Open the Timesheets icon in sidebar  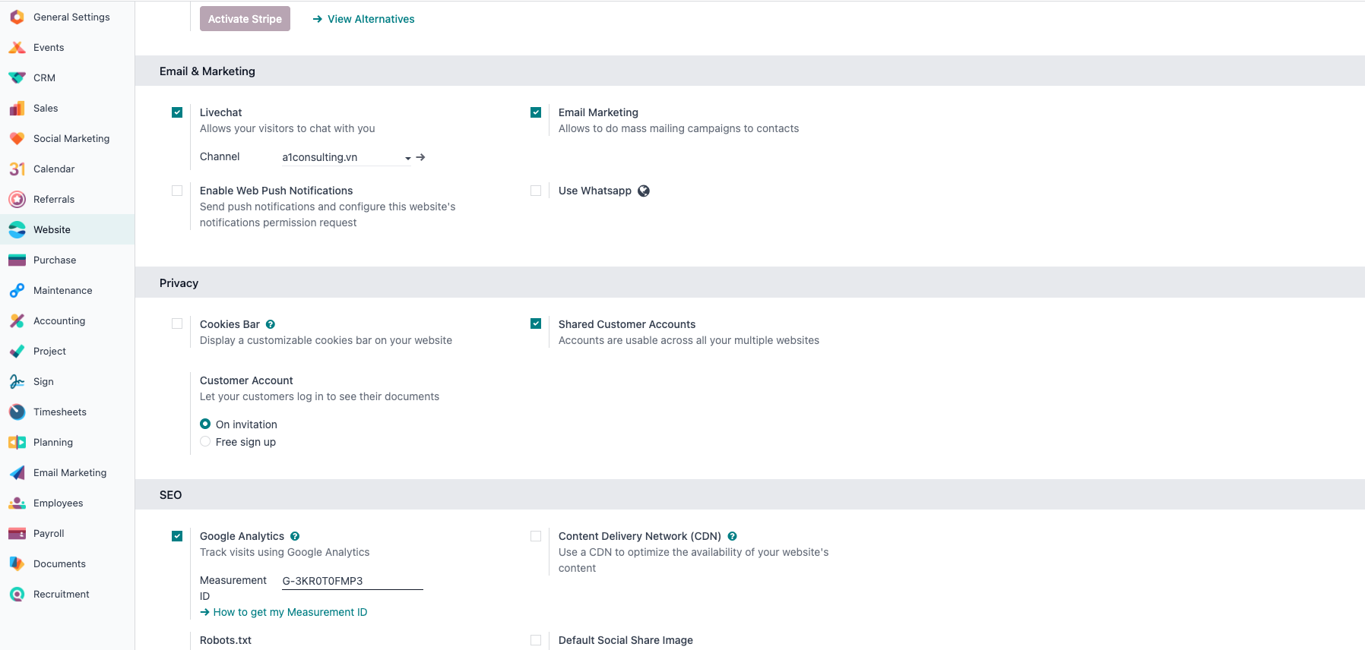tap(17, 412)
